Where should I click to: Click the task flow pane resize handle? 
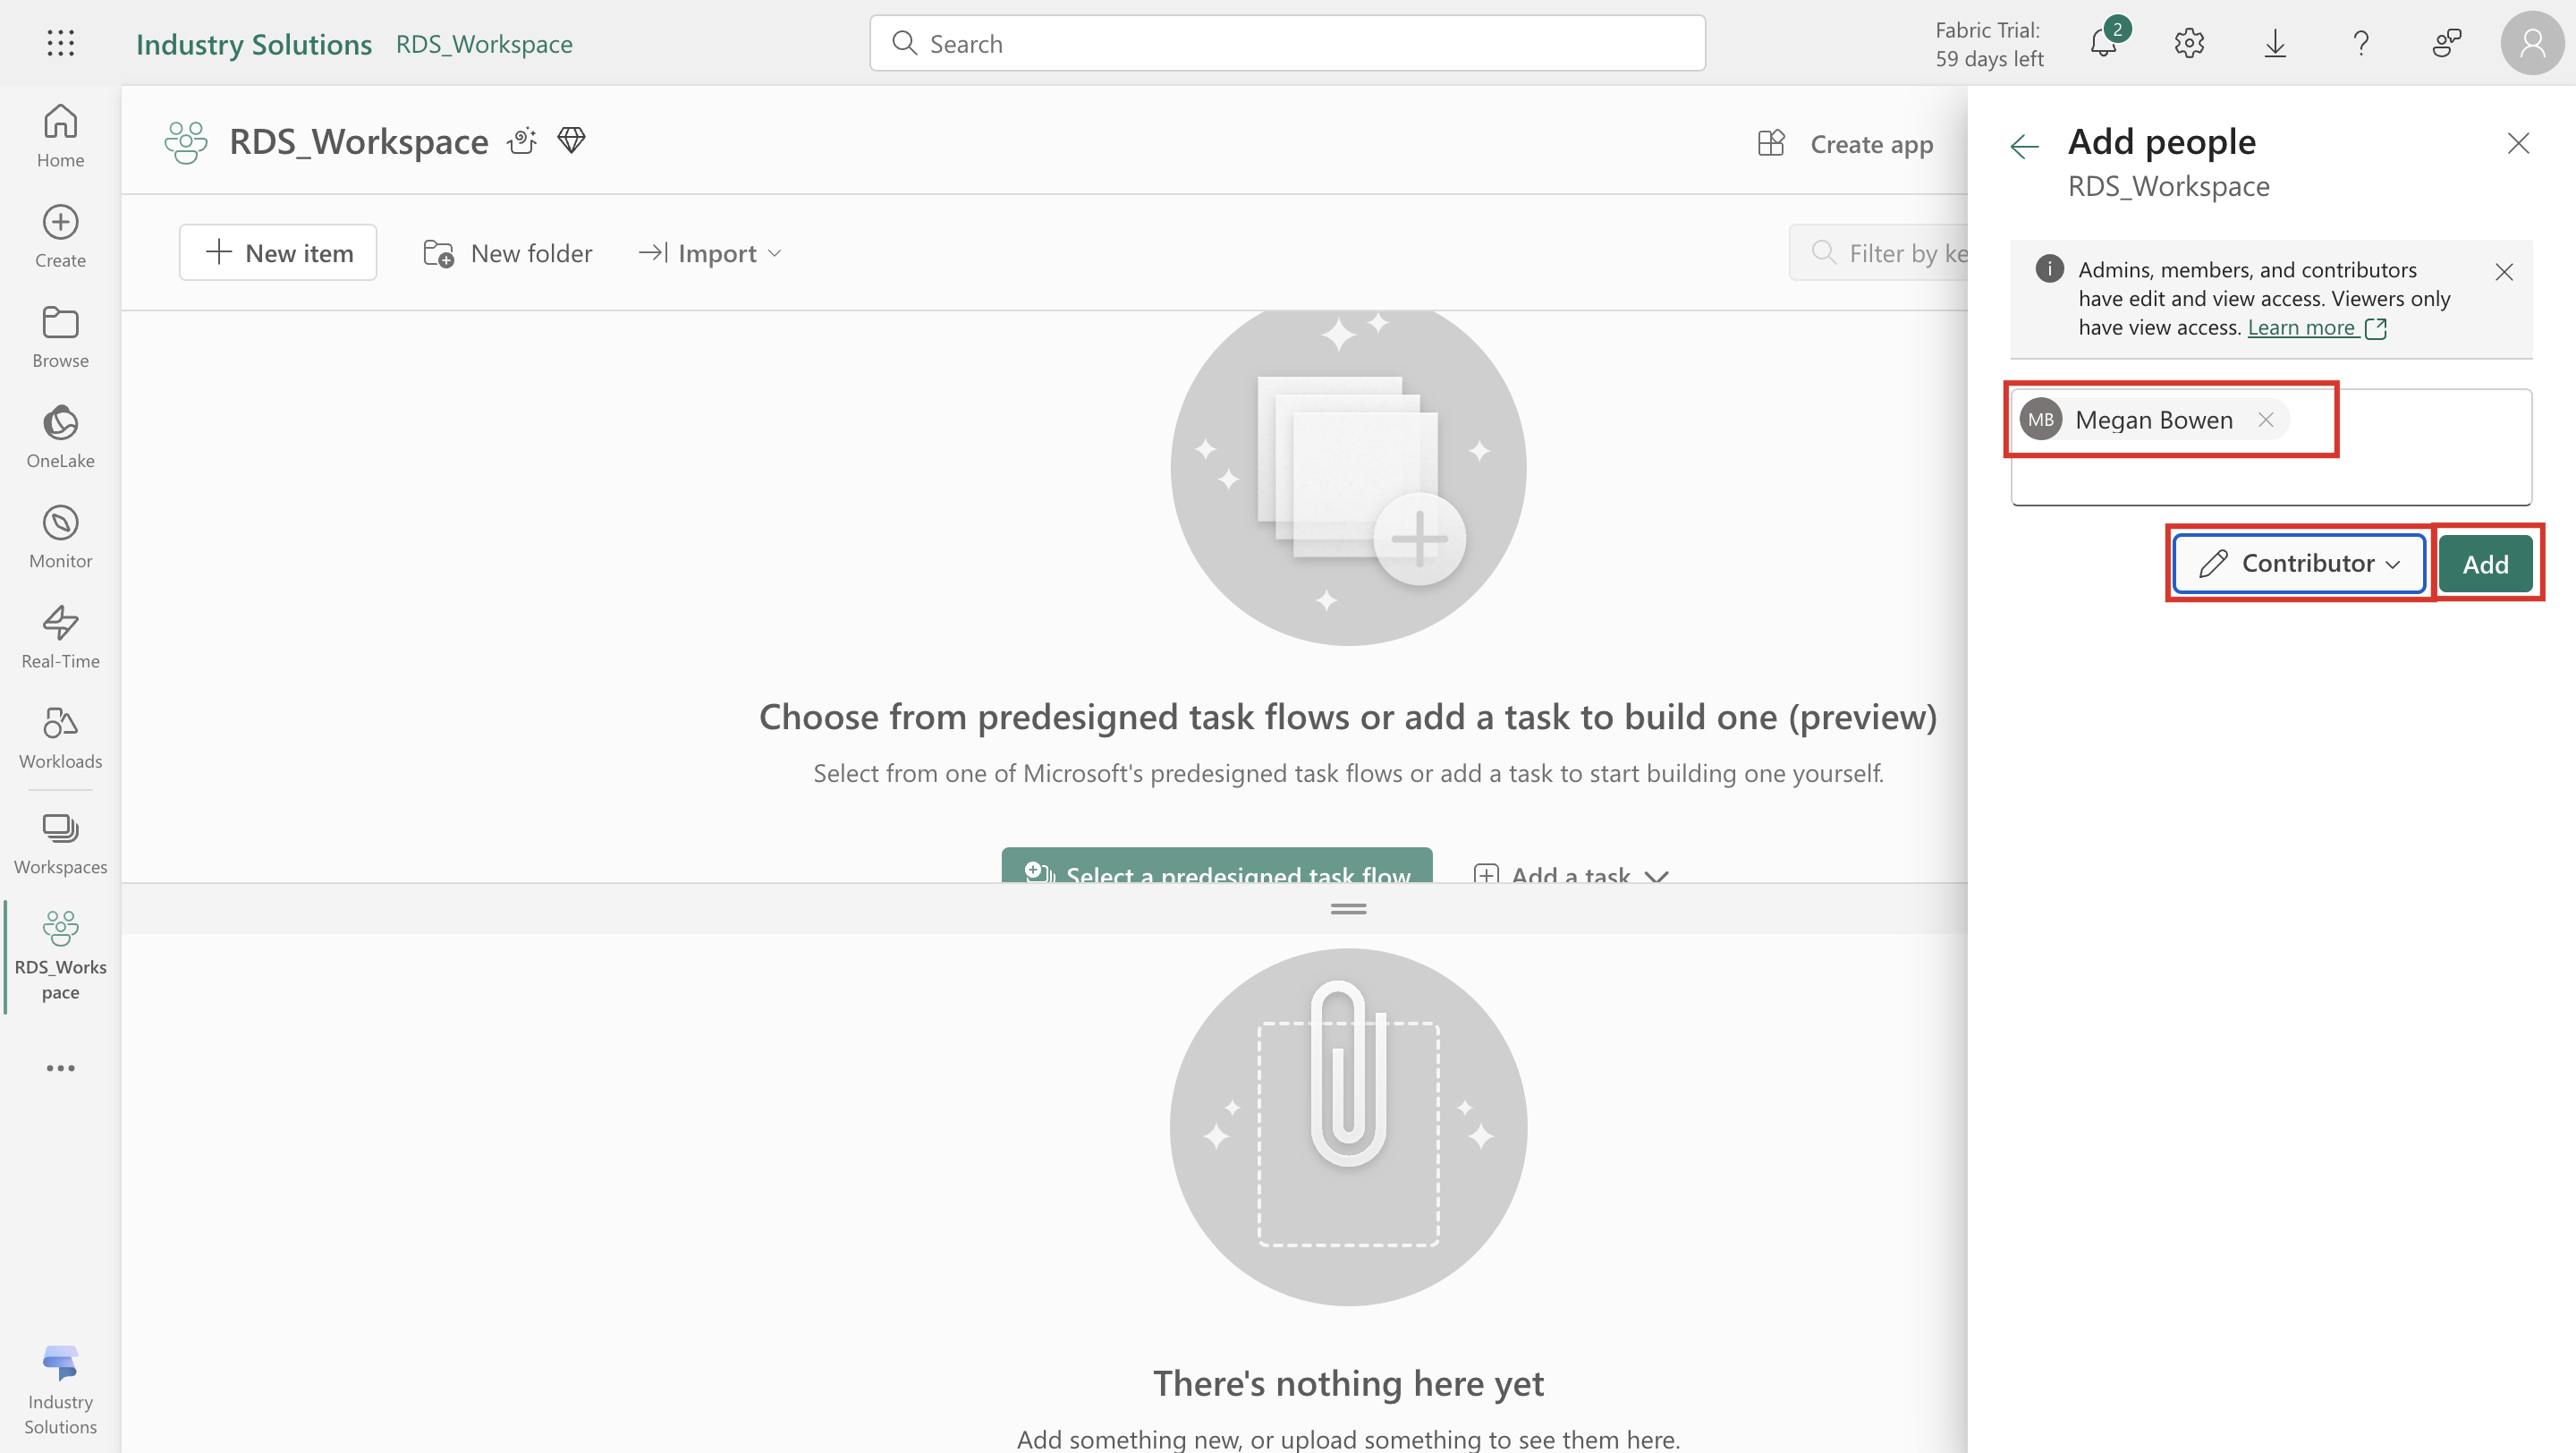pyautogui.click(x=1348, y=909)
